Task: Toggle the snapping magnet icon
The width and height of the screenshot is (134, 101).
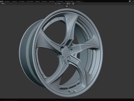Action: point(68,4)
